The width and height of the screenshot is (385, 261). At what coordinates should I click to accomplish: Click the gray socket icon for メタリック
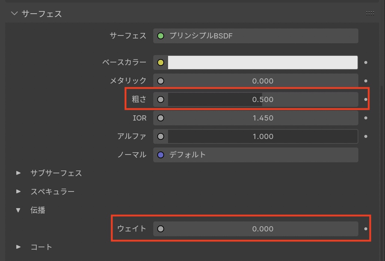click(x=161, y=81)
